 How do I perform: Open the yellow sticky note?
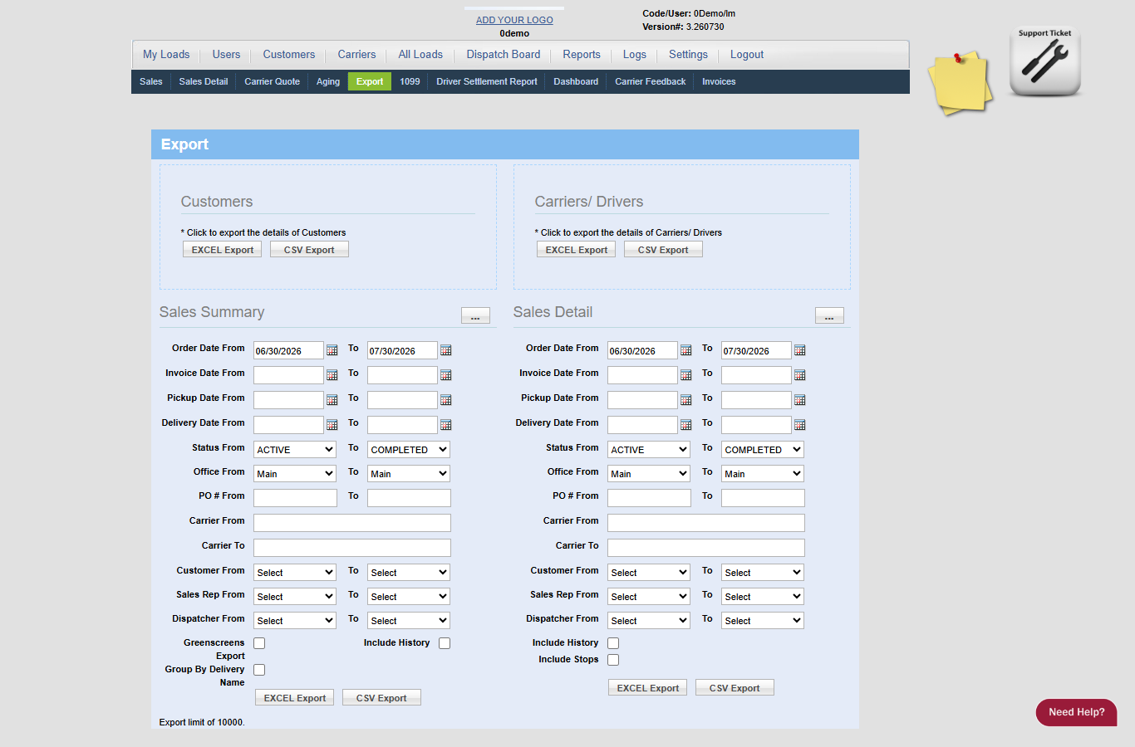click(x=961, y=82)
